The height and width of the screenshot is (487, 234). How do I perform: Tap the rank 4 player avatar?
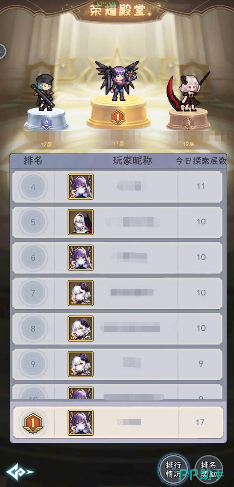80,187
